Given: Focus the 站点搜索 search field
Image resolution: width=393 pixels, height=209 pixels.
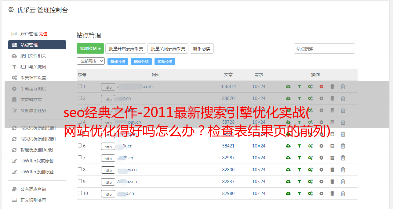Looking at the screenshot, I should (325, 48).
